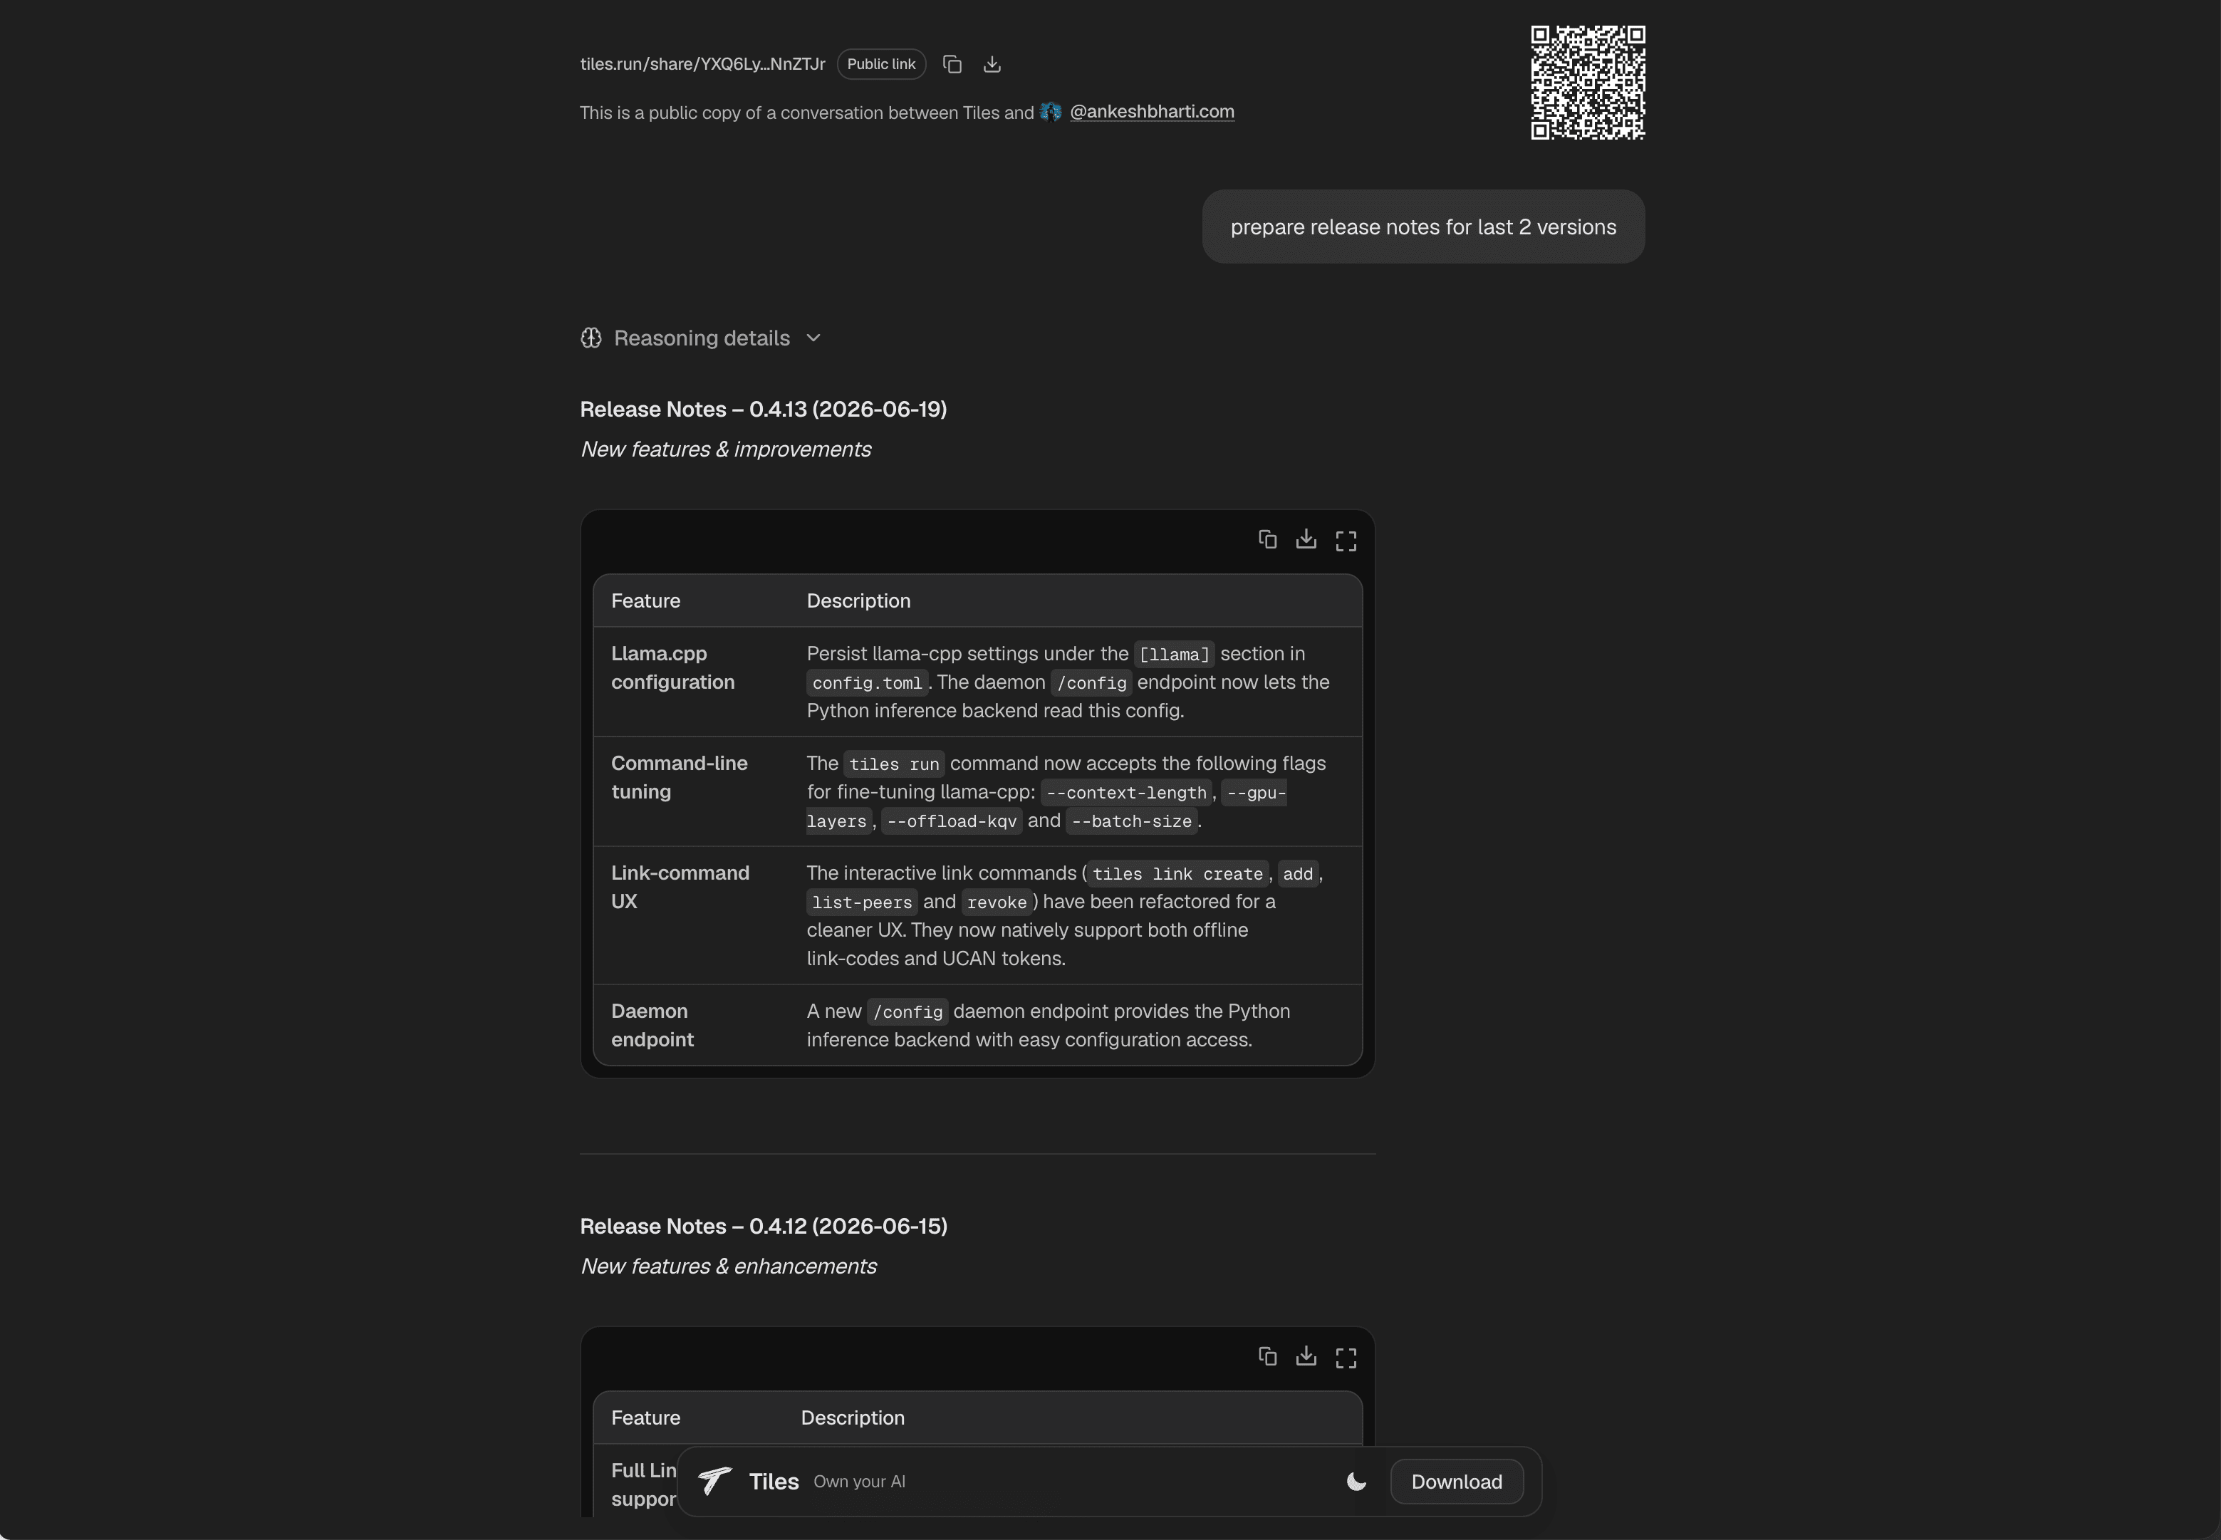Toggle dark mode moon icon

click(x=1356, y=1481)
